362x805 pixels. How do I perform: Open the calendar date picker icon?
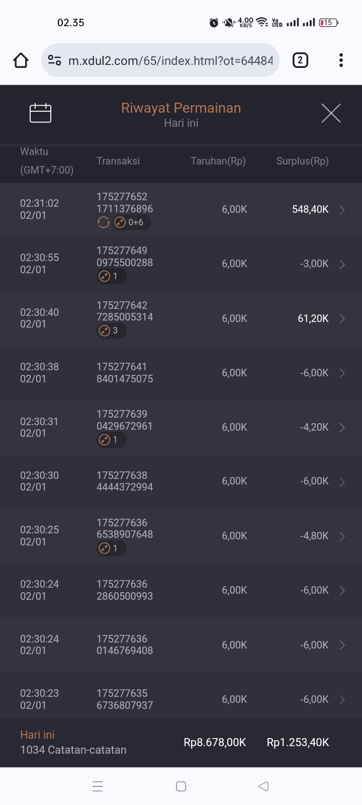tap(40, 113)
